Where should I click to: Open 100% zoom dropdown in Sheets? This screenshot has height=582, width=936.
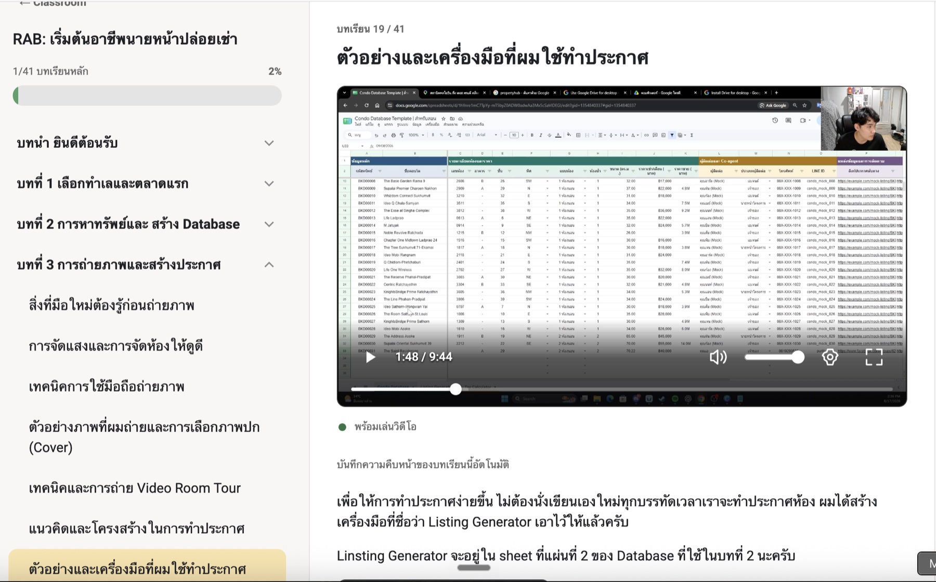416,135
